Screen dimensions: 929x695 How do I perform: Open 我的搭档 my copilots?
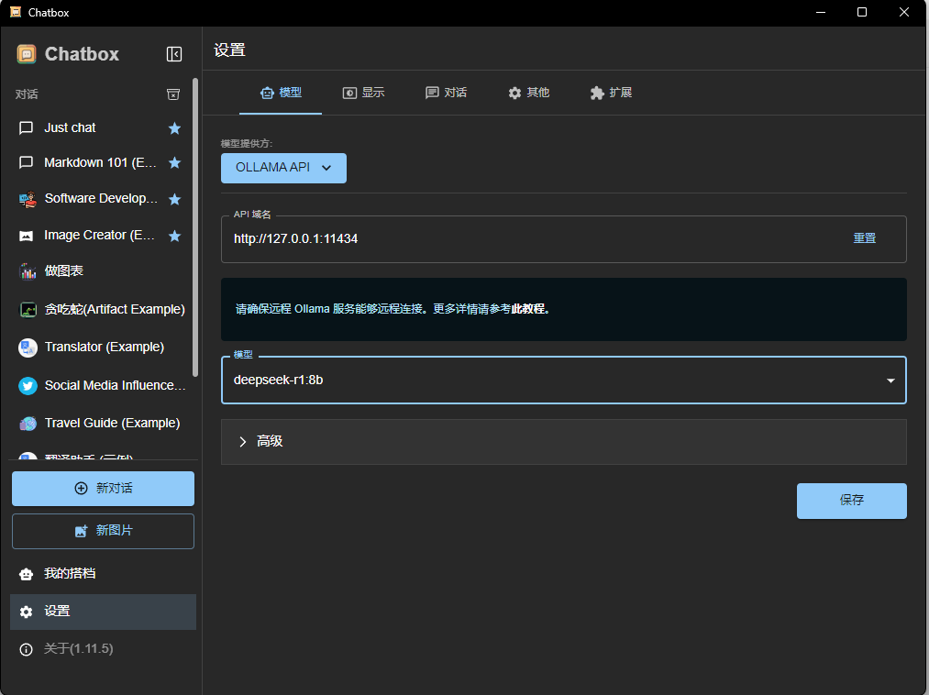tap(103, 574)
